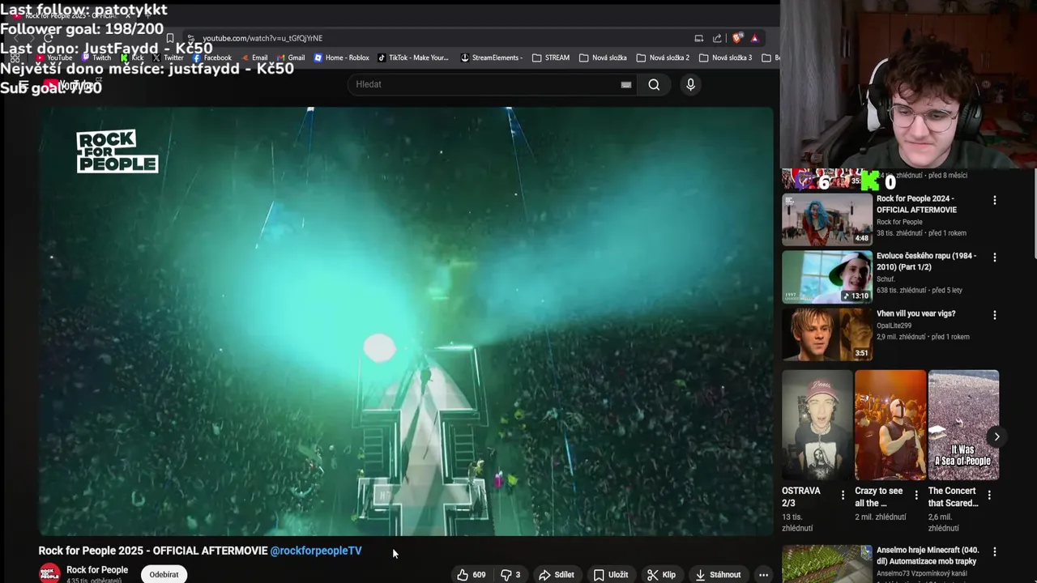Open @rockforpeopleTV link in title
This screenshot has height=583, width=1037.
pyautogui.click(x=316, y=551)
